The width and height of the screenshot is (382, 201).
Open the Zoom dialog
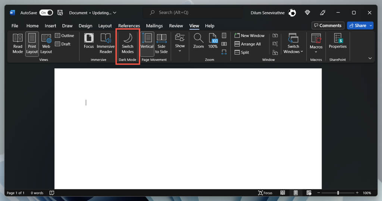tap(198, 41)
